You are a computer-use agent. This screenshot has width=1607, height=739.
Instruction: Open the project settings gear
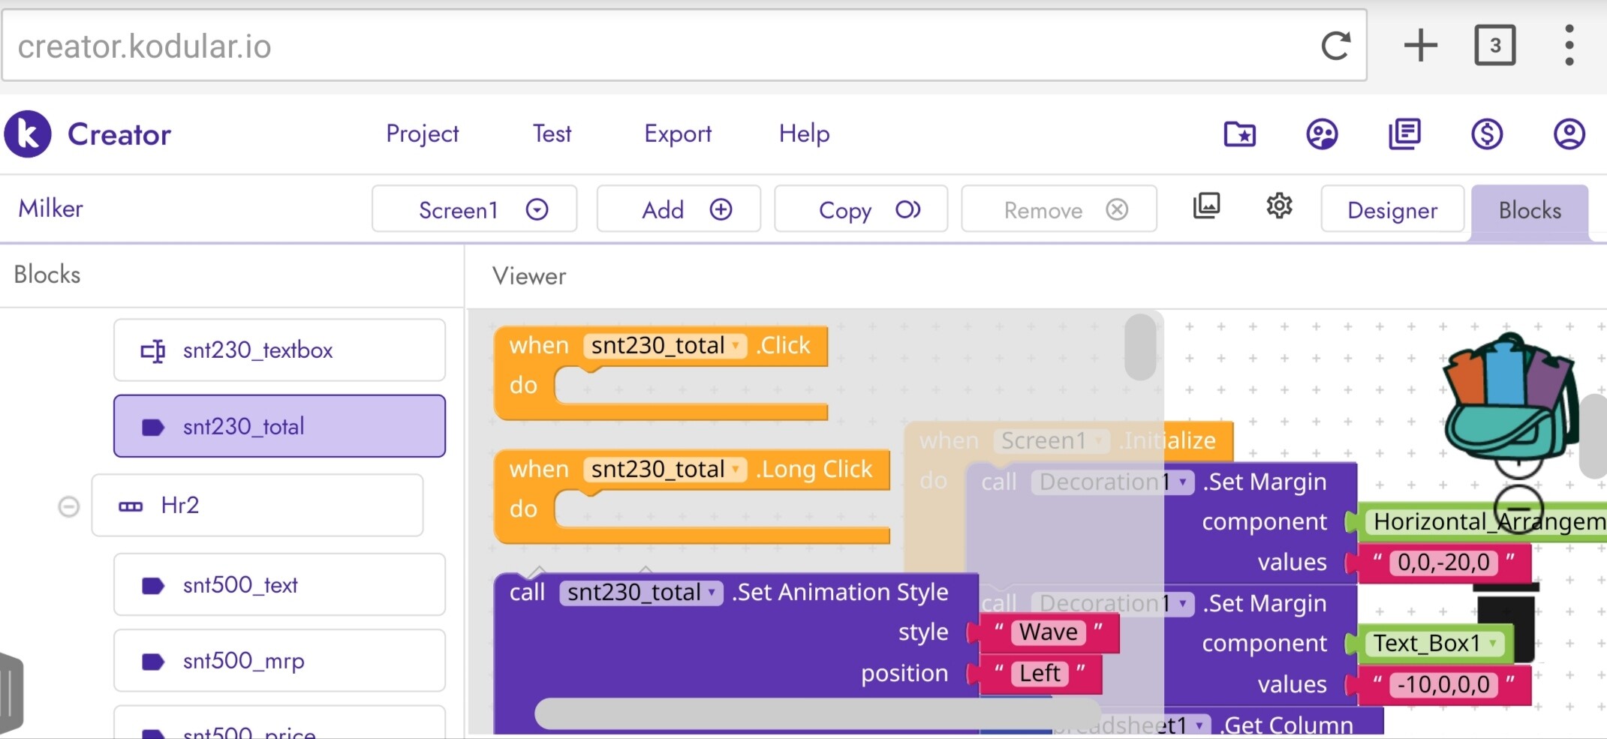click(x=1279, y=206)
